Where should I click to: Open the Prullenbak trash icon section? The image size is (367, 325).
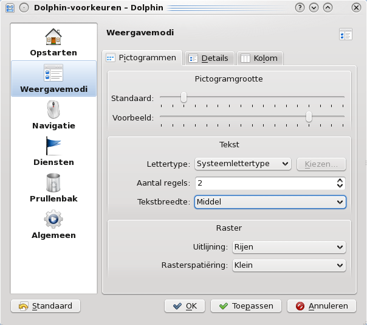pos(53,183)
